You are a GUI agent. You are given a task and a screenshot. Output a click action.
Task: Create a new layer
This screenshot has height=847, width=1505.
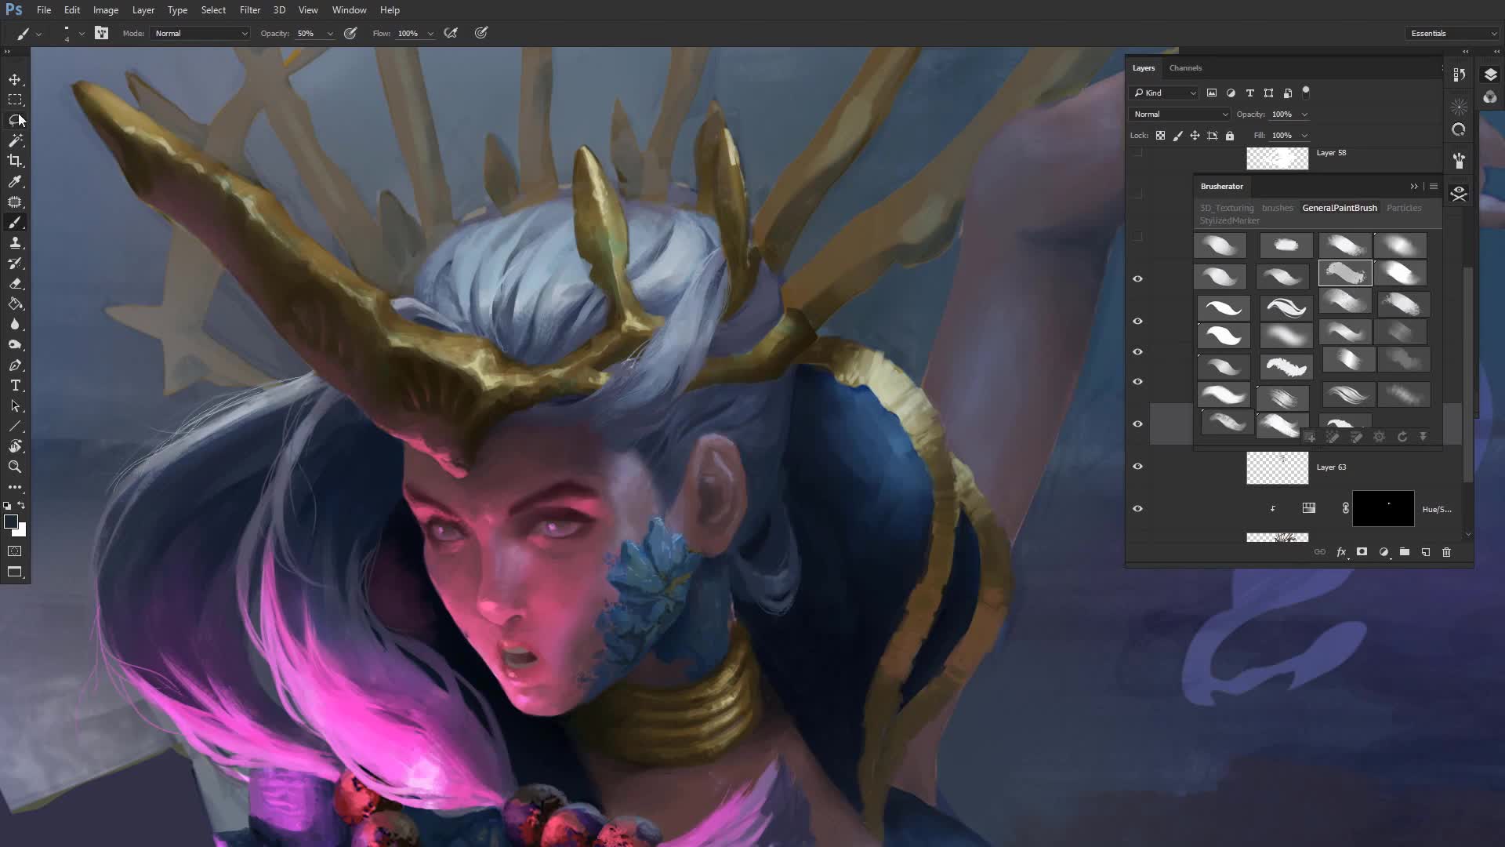(x=1426, y=552)
